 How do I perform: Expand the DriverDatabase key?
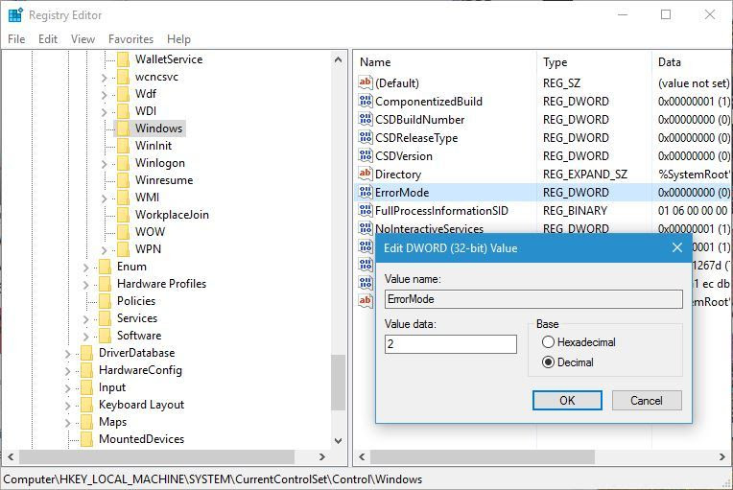[68, 354]
